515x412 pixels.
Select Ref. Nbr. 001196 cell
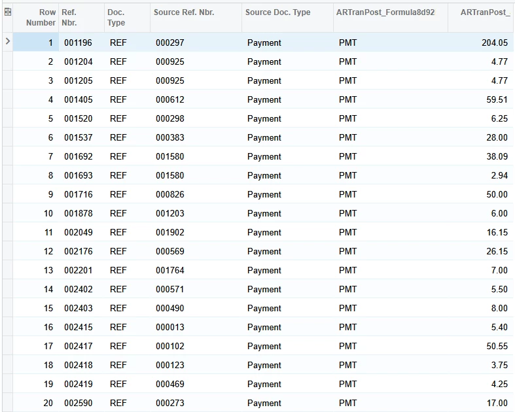tap(81, 43)
